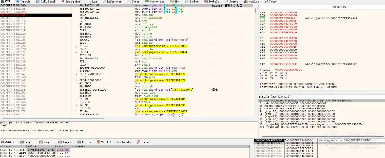Screen dimensions: 385x158
Task: Open the Breakpoints tab
Action: [71, 2]
